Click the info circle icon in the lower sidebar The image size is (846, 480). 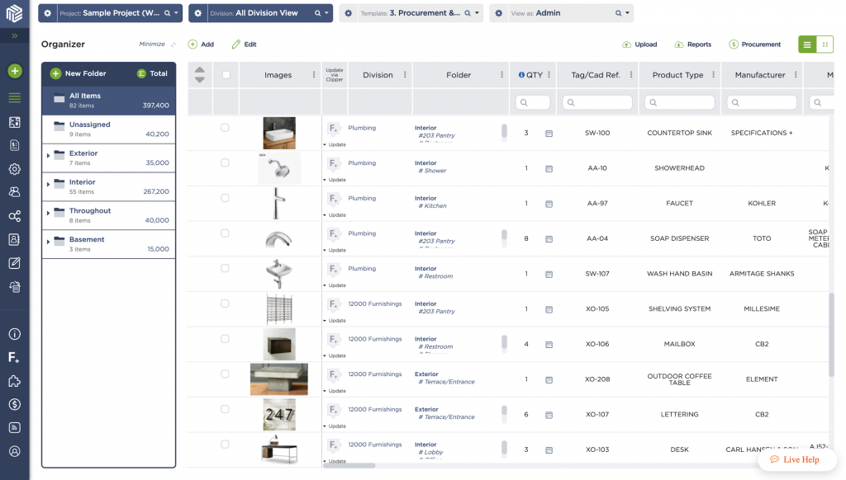(13, 334)
